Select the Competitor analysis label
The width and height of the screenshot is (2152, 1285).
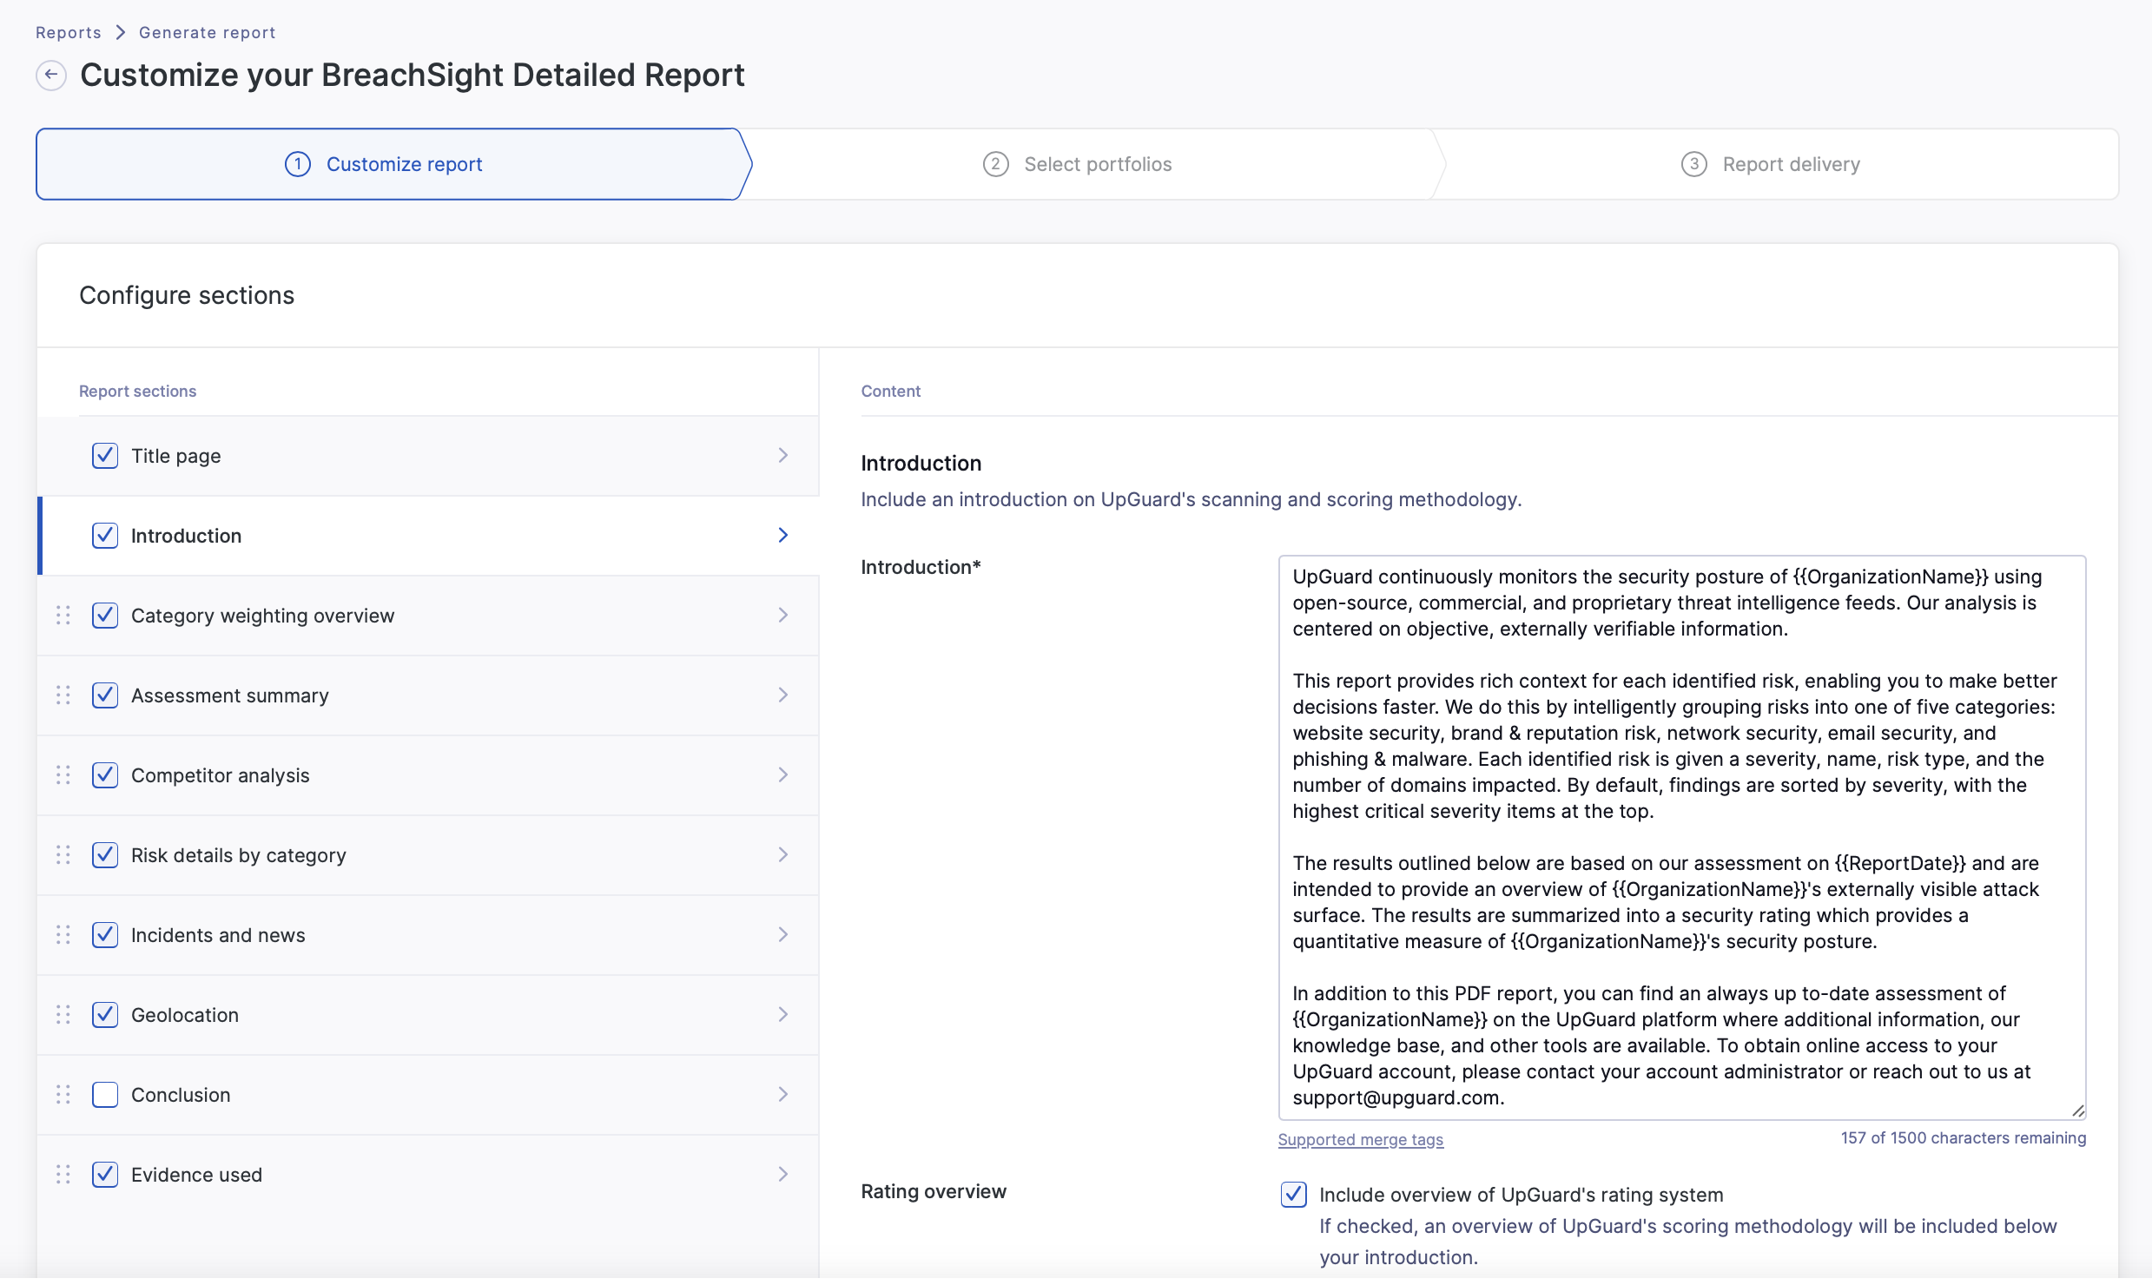[220, 775]
